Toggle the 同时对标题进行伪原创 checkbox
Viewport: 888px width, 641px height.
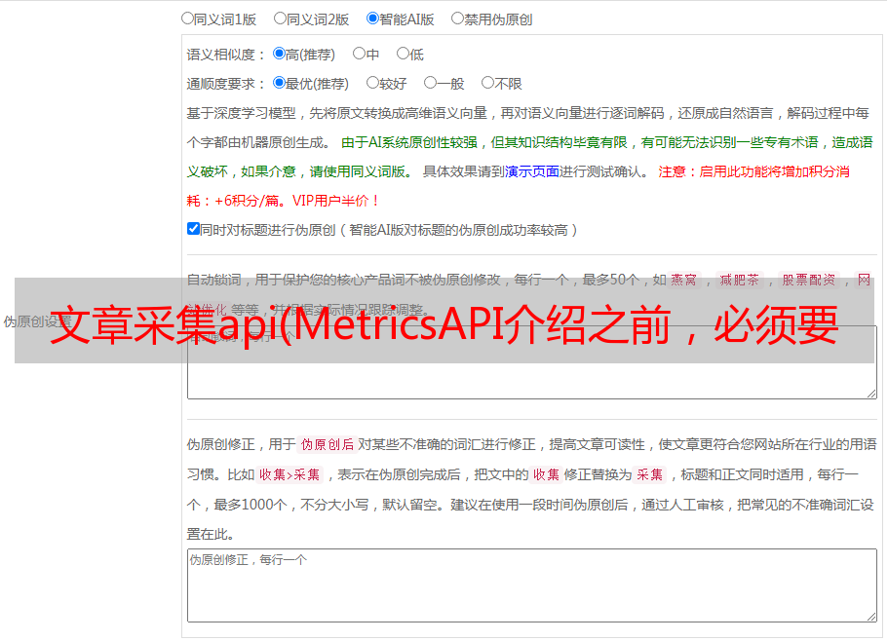[x=193, y=229]
